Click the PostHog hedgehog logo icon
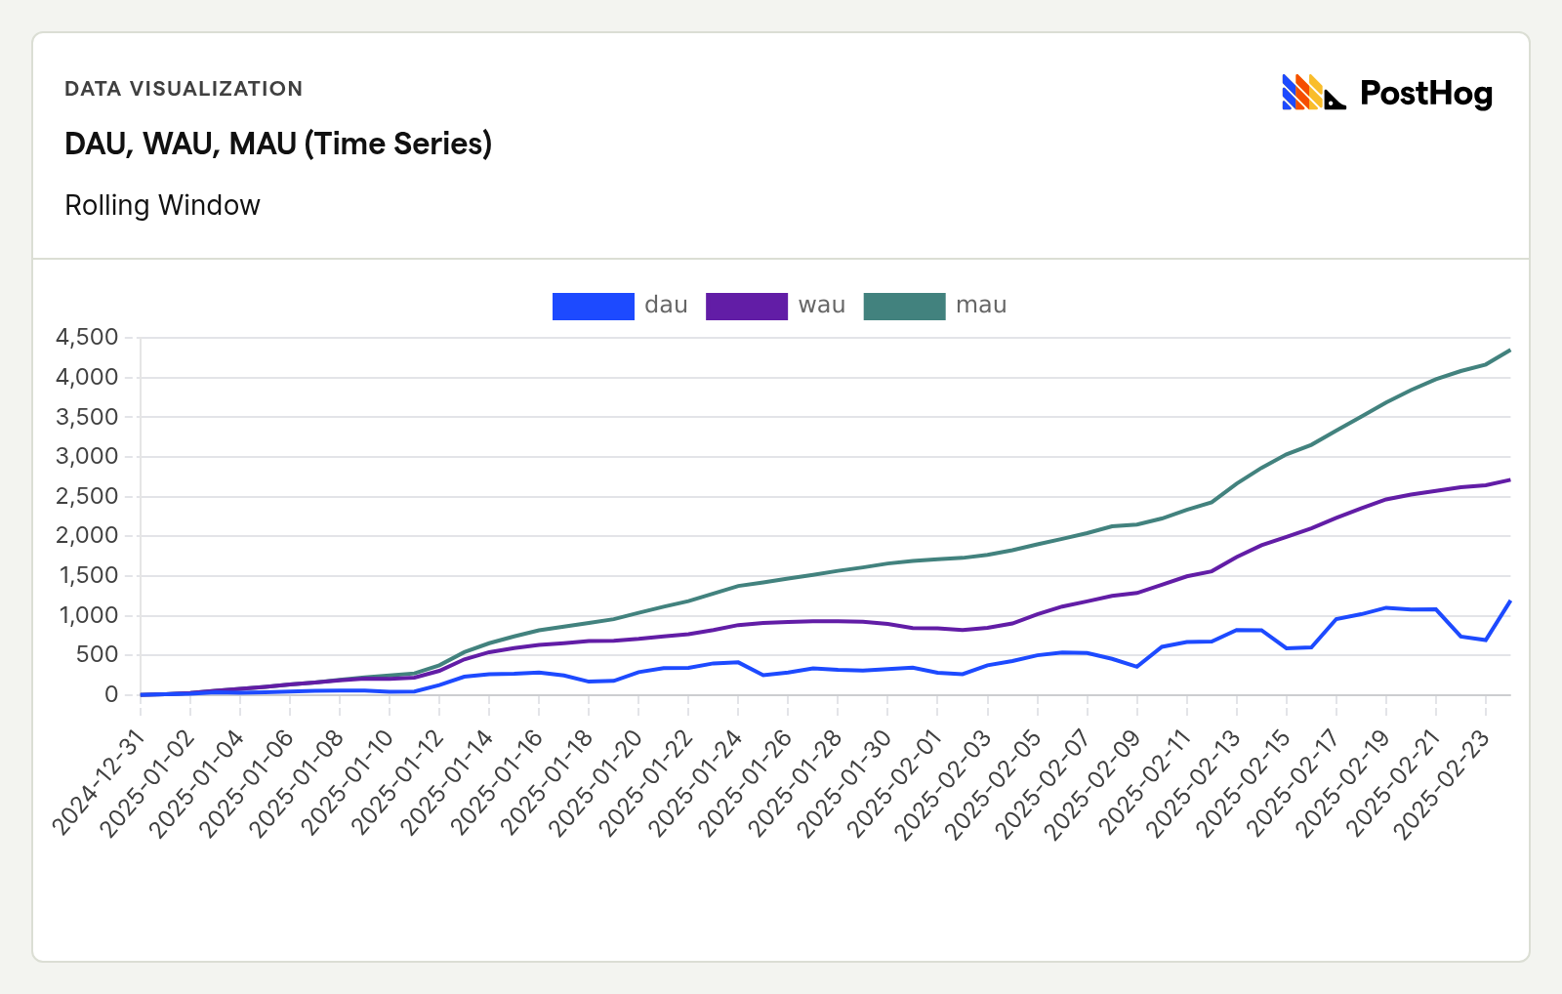Screen dimensions: 1562x994 tap(1313, 93)
